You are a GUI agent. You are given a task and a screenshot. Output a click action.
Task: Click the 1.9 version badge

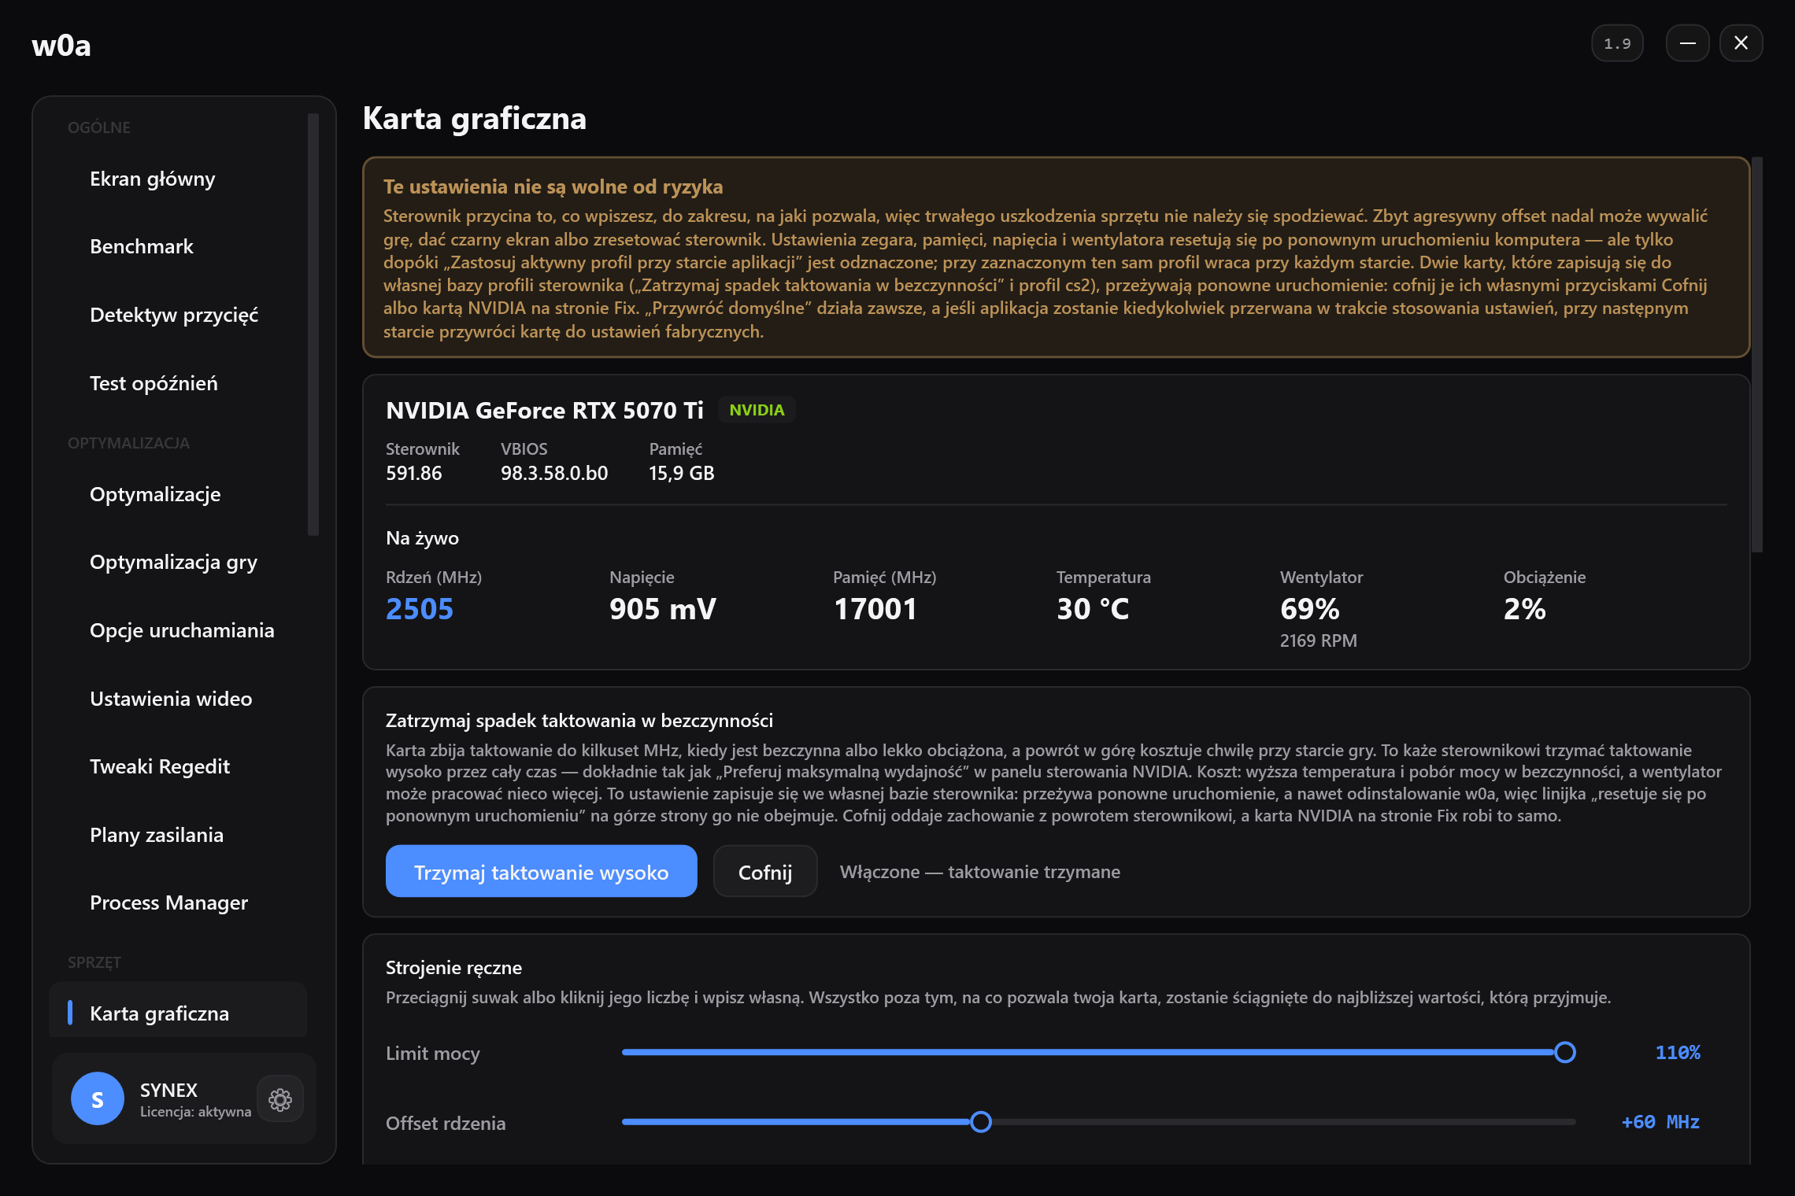(x=1617, y=43)
